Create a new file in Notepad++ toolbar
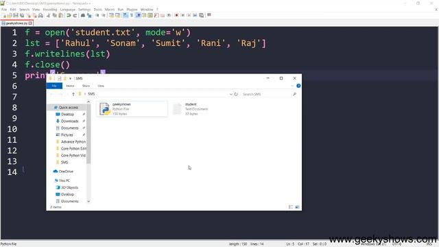 [x=4, y=15]
